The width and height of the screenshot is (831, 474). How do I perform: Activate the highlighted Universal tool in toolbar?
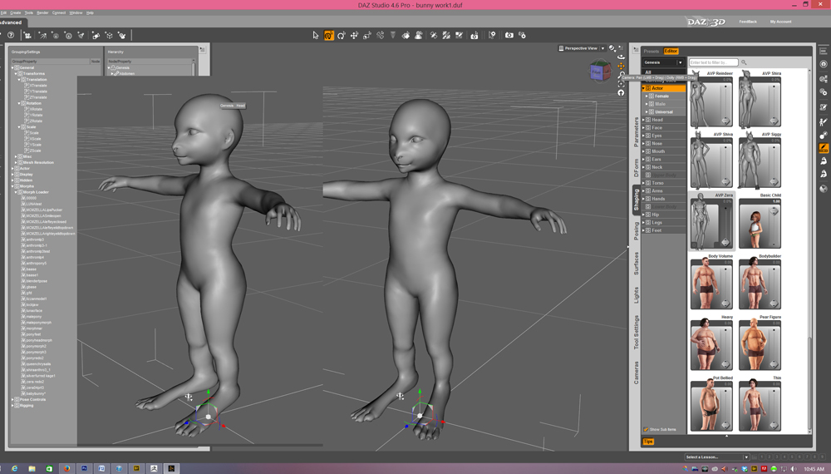(x=328, y=36)
